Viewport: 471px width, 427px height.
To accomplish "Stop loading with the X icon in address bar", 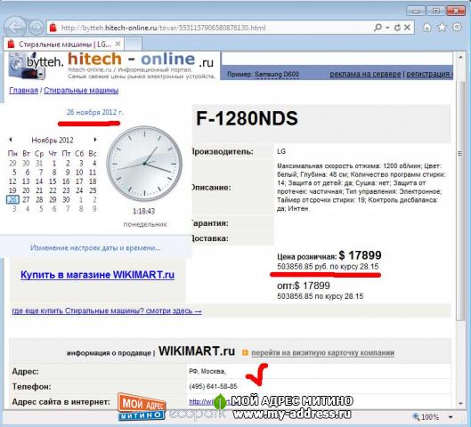I will tap(407, 28).
